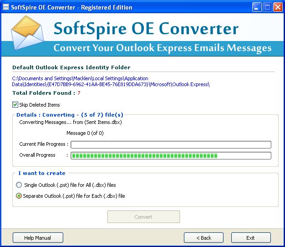
Task: Maximize the converter window
Action: pos(266,7)
